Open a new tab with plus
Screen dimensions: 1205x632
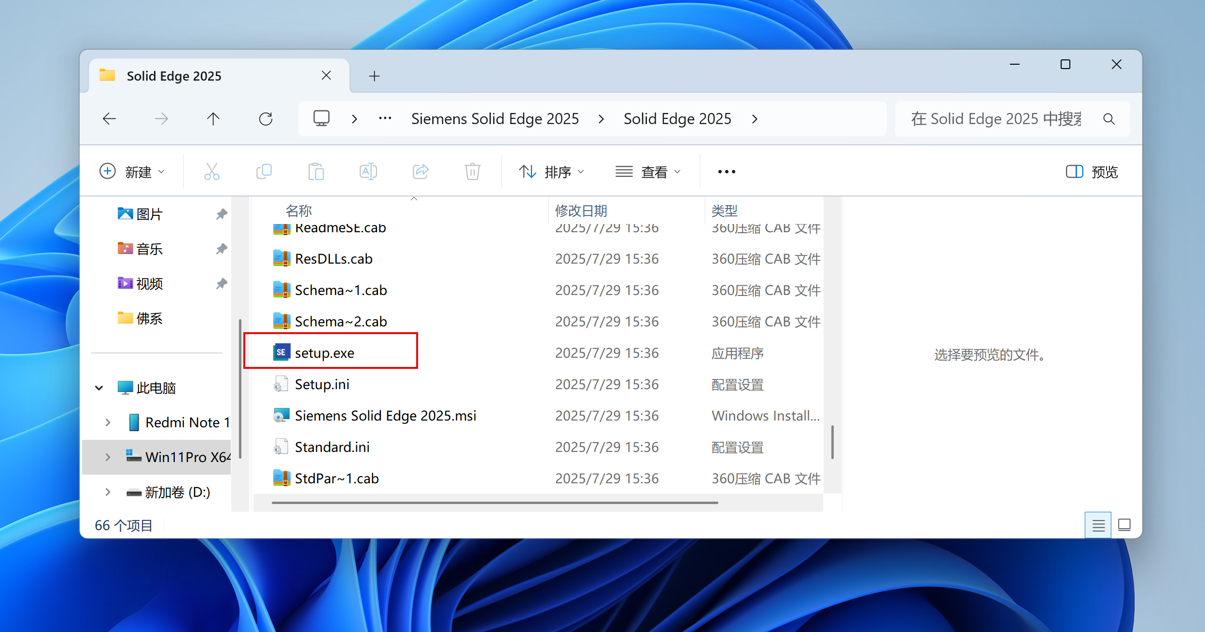[x=374, y=76]
